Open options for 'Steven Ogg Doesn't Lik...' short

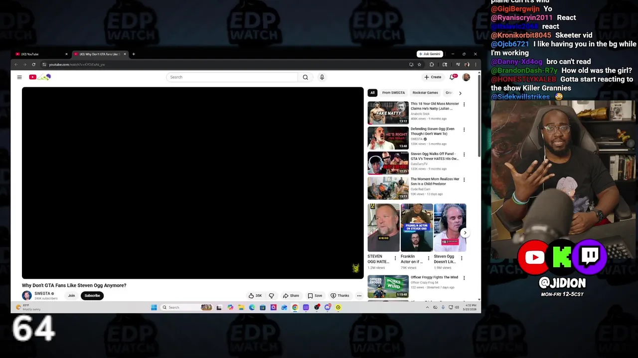(x=462, y=258)
